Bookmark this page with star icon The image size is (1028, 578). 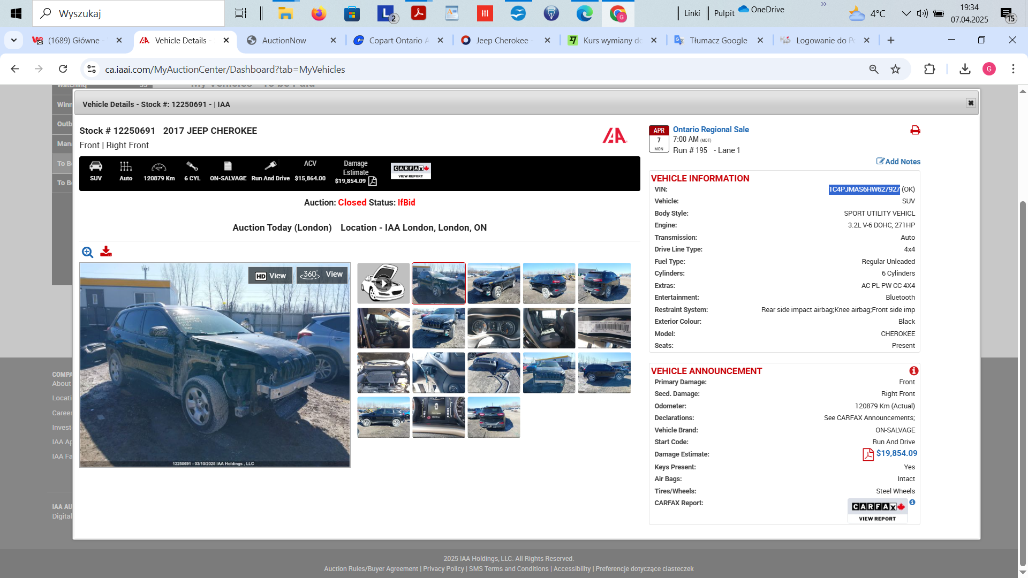895,69
